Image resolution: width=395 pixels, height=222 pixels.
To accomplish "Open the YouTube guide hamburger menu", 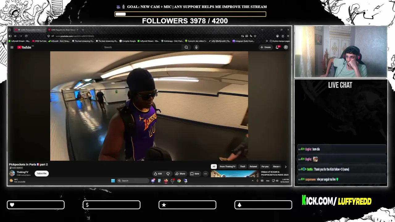I will tap(12, 47).
